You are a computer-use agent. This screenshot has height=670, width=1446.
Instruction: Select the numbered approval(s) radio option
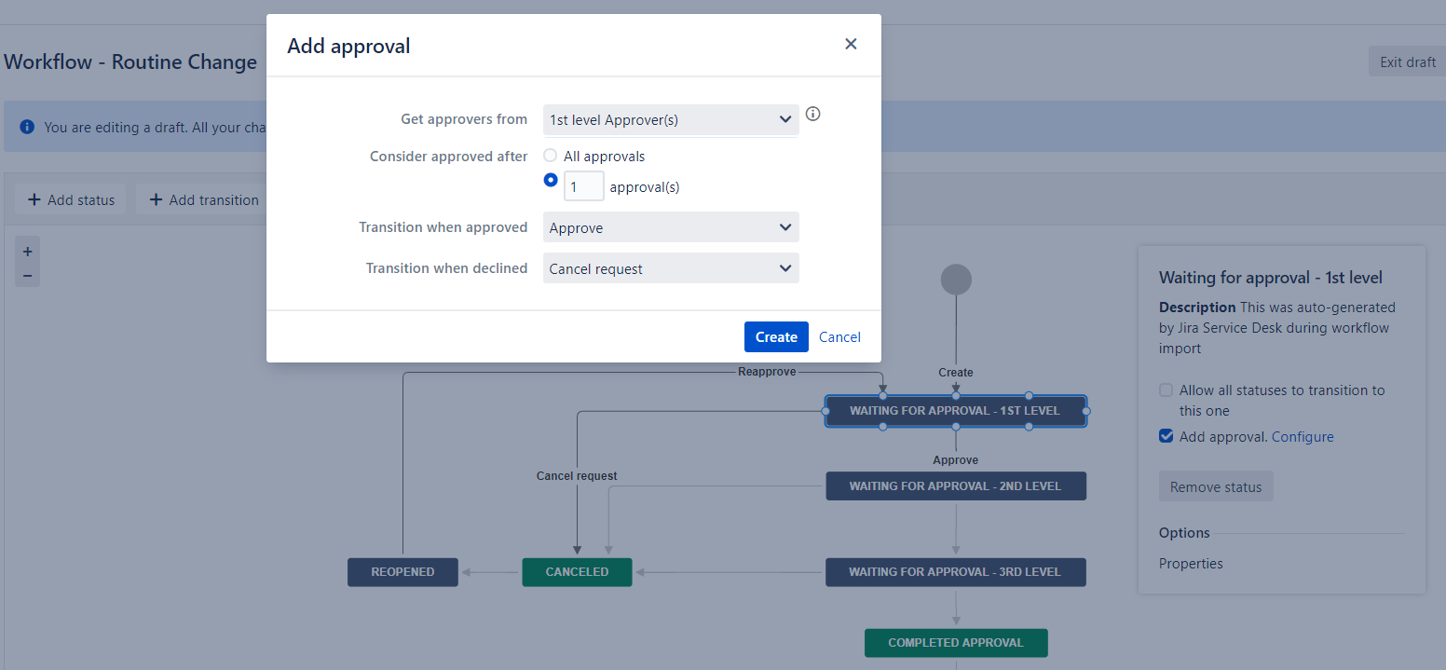tap(551, 180)
